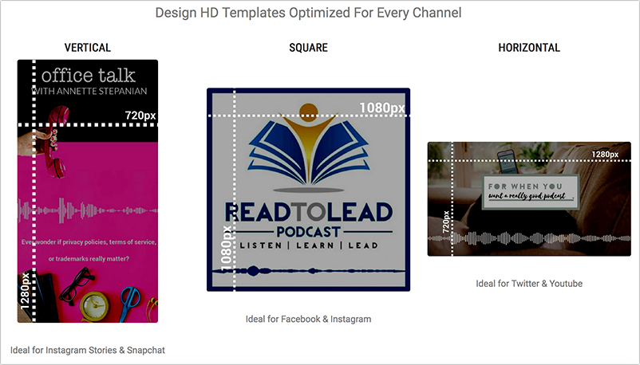Click the waveform in the square template
640x365 pixels.
308,271
